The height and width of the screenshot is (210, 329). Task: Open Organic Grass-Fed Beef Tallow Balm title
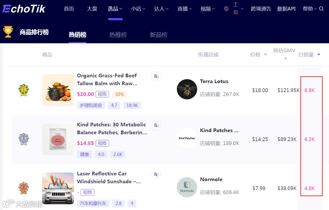(107, 80)
